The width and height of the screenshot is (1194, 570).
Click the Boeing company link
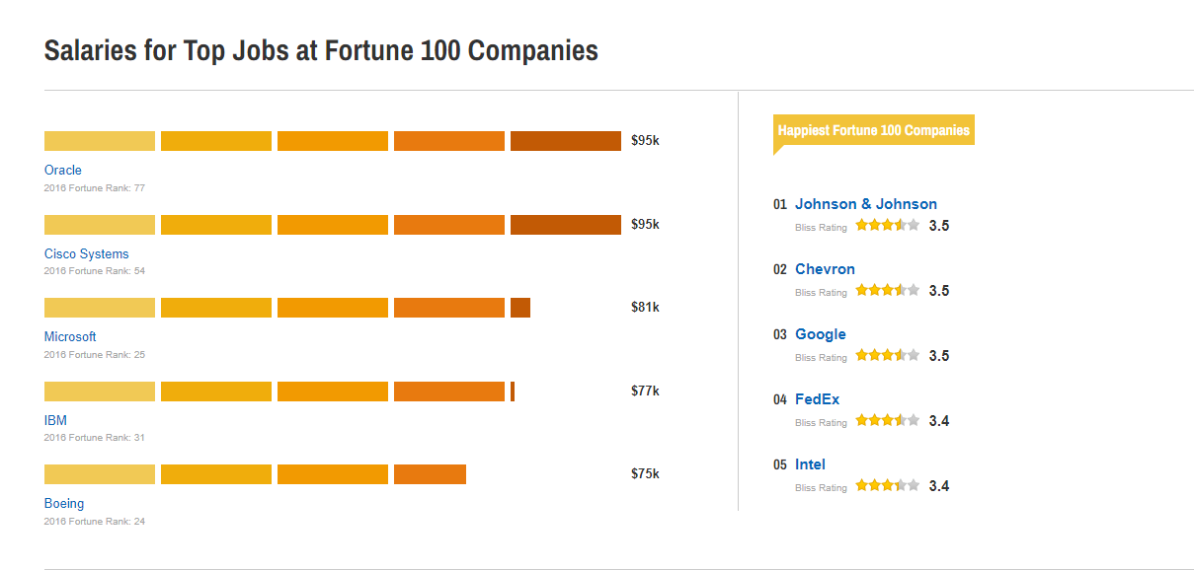coord(64,504)
